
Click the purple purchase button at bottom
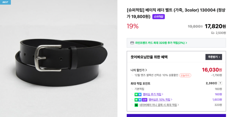point(176,116)
